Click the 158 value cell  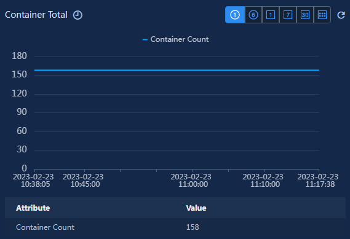tap(193, 227)
